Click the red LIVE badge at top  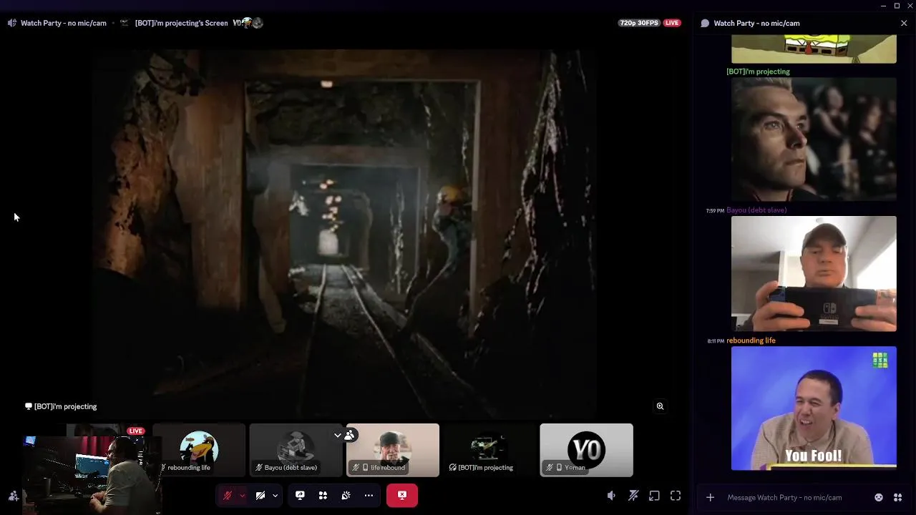click(x=672, y=23)
